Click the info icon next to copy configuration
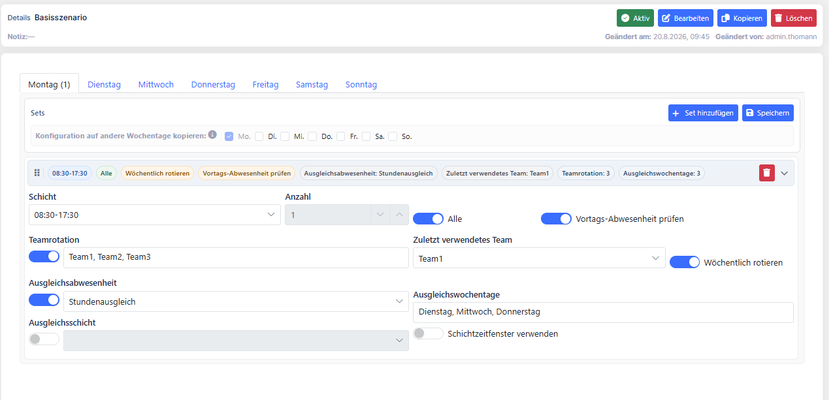The image size is (833, 400). [x=212, y=135]
